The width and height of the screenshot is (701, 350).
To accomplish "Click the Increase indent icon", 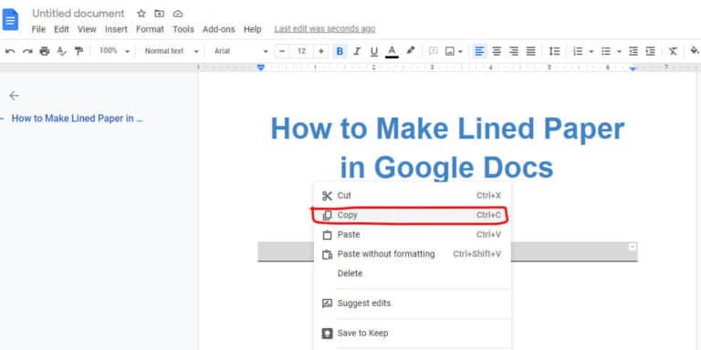I will [651, 51].
